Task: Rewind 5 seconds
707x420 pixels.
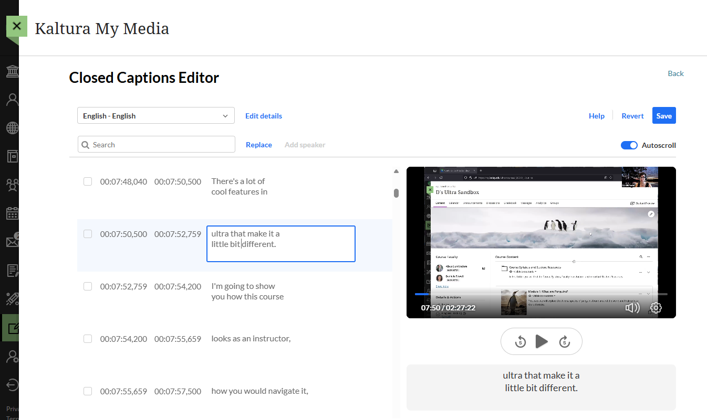Action: pos(520,342)
